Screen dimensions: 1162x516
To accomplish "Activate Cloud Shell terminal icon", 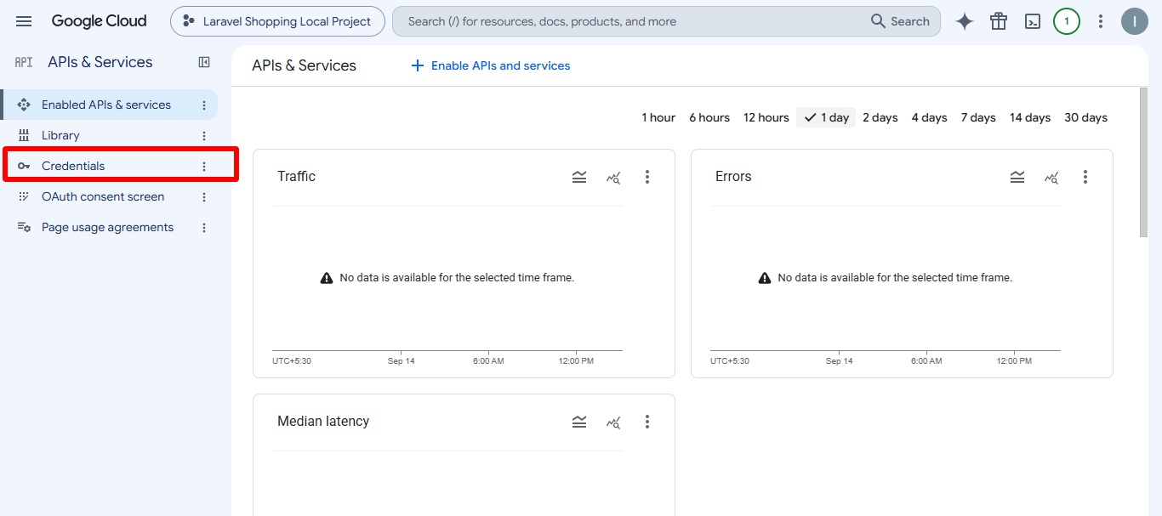I will (x=1033, y=21).
